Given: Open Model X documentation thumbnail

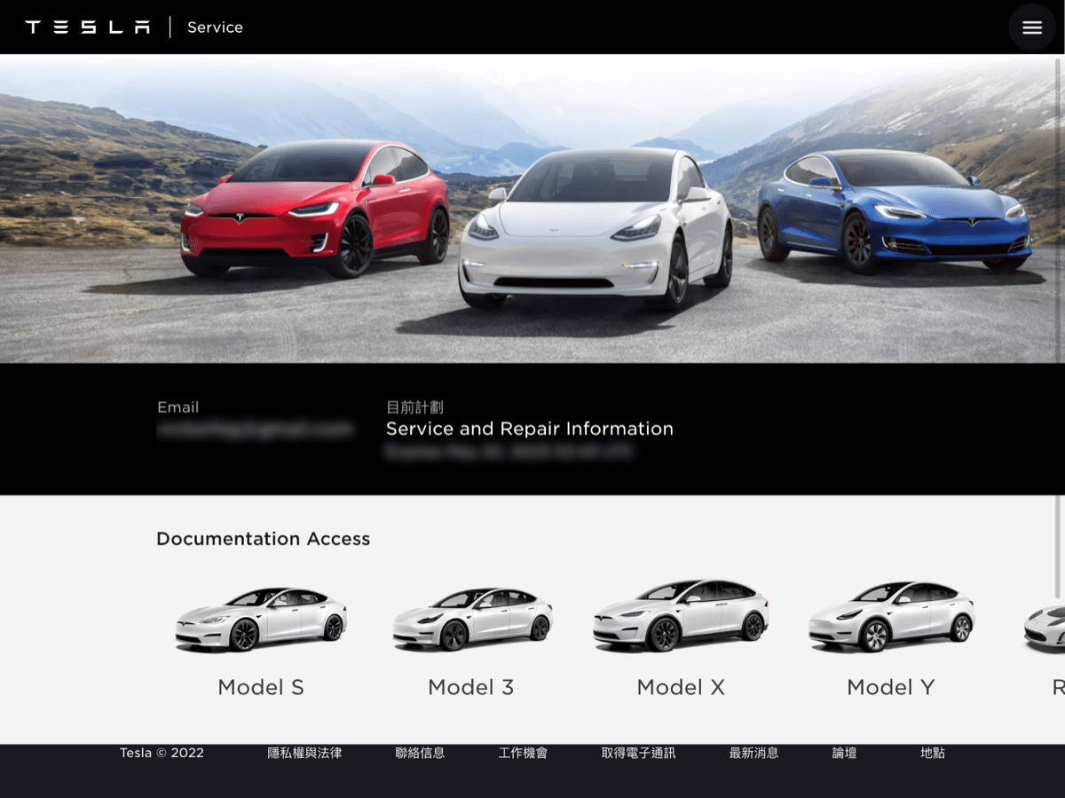Looking at the screenshot, I should tap(681, 616).
